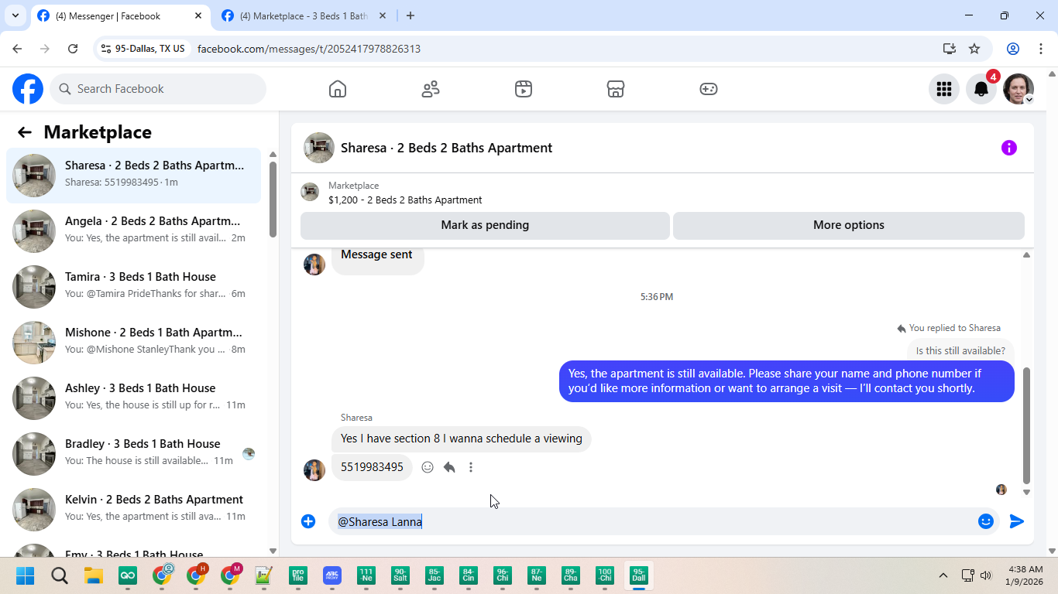The height and width of the screenshot is (594, 1058).
Task: Open the account menu on profile avatar
Action: [1018, 89]
